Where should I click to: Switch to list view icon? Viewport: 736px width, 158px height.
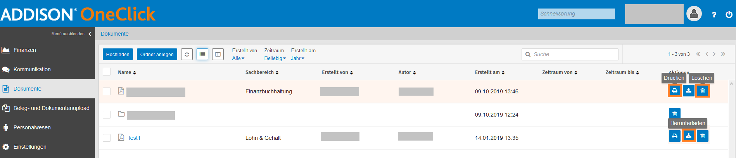[x=202, y=54]
